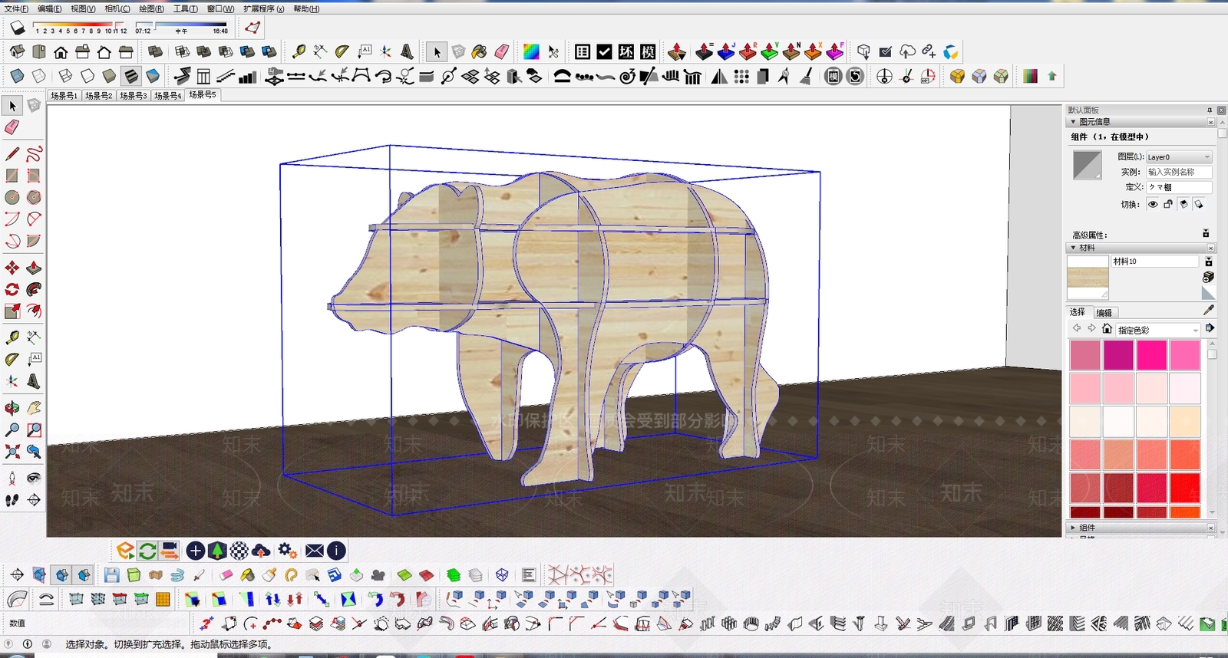Viewport: 1228px width, 658px height.
Task: Click the materials home button
Action: (x=1107, y=328)
